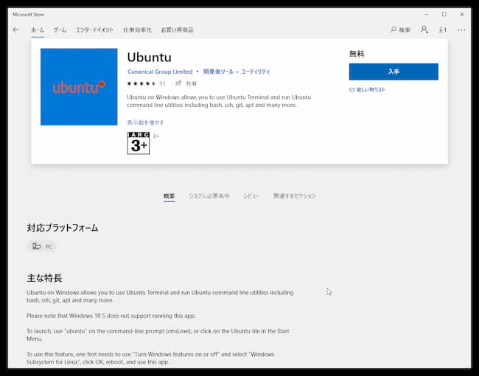Switch to the 概要 section tab

tap(169, 196)
